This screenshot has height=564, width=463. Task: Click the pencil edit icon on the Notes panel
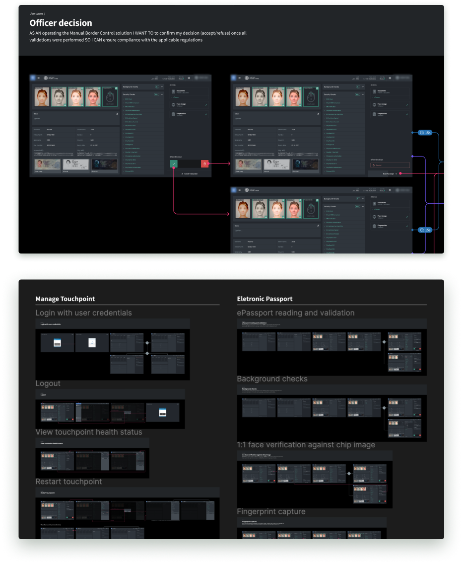117,114
